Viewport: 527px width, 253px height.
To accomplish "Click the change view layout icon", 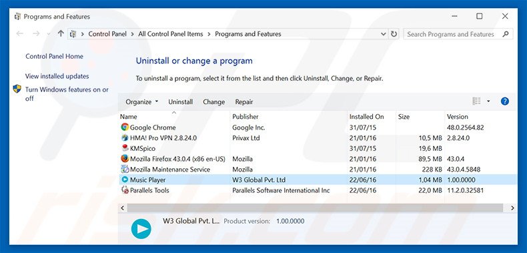I will pos(476,101).
